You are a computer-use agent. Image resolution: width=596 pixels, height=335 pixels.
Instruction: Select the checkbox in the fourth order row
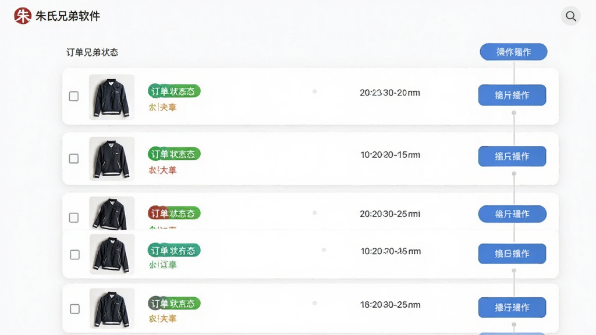[x=75, y=255]
